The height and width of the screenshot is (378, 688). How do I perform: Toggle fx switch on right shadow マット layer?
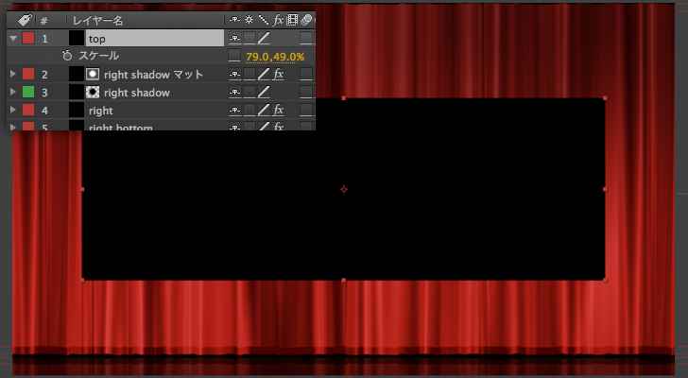[279, 75]
